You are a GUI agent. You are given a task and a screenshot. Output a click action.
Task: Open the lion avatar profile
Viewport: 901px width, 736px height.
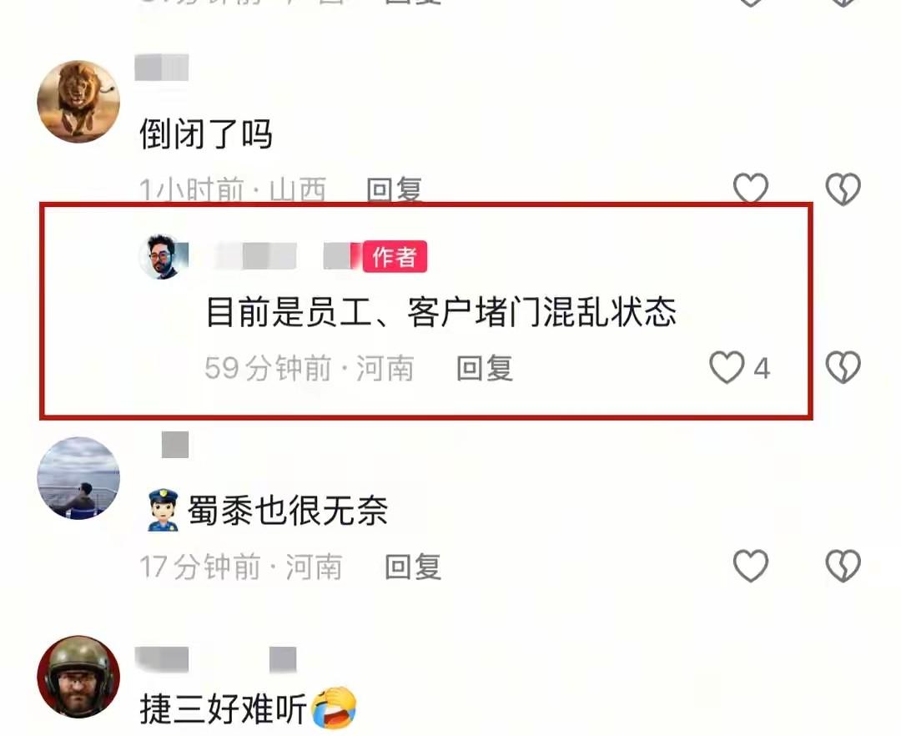tap(78, 101)
